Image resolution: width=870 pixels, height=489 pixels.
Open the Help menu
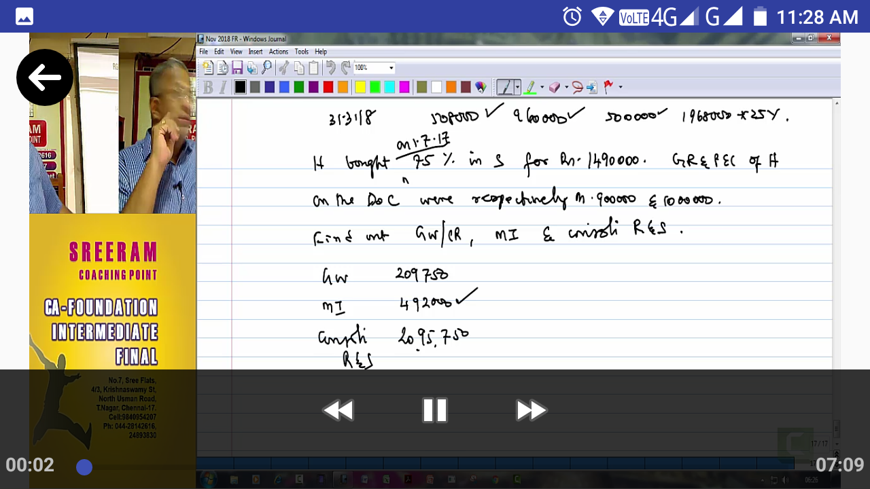pos(321,52)
